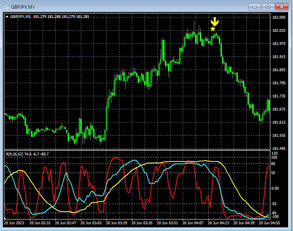Click price label 182.035 on scale
The width and height of the screenshot is (293, 231).
click(279, 30)
